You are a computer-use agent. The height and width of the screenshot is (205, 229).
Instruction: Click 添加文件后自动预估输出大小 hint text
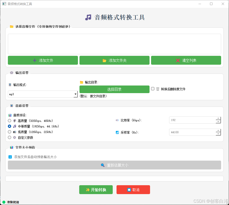pyautogui.click(x=35, y=157)
